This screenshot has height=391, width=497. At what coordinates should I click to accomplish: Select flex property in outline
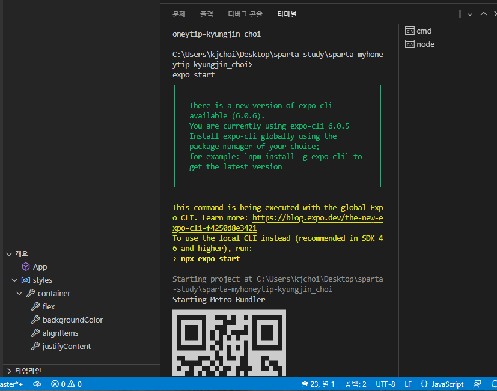click(x=49, y=307)
